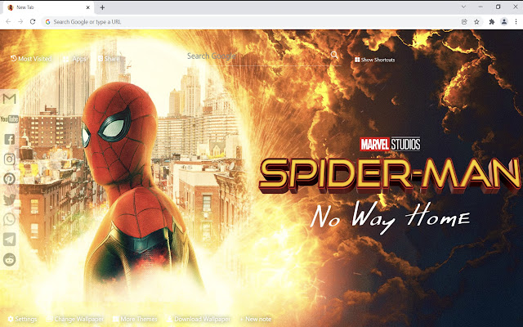The width and height of the screenshot is (523, 327).
Task: Open the Reddit sidebar shortcut
Action: (9, 260)
